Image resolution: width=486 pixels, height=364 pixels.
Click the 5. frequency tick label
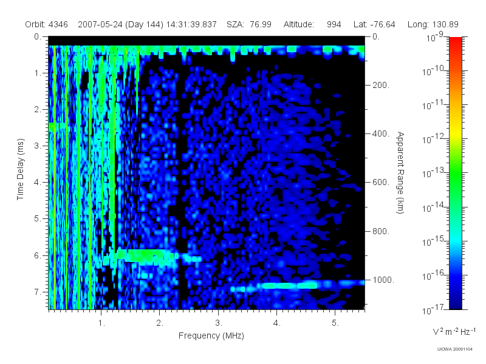click(335, 323)
